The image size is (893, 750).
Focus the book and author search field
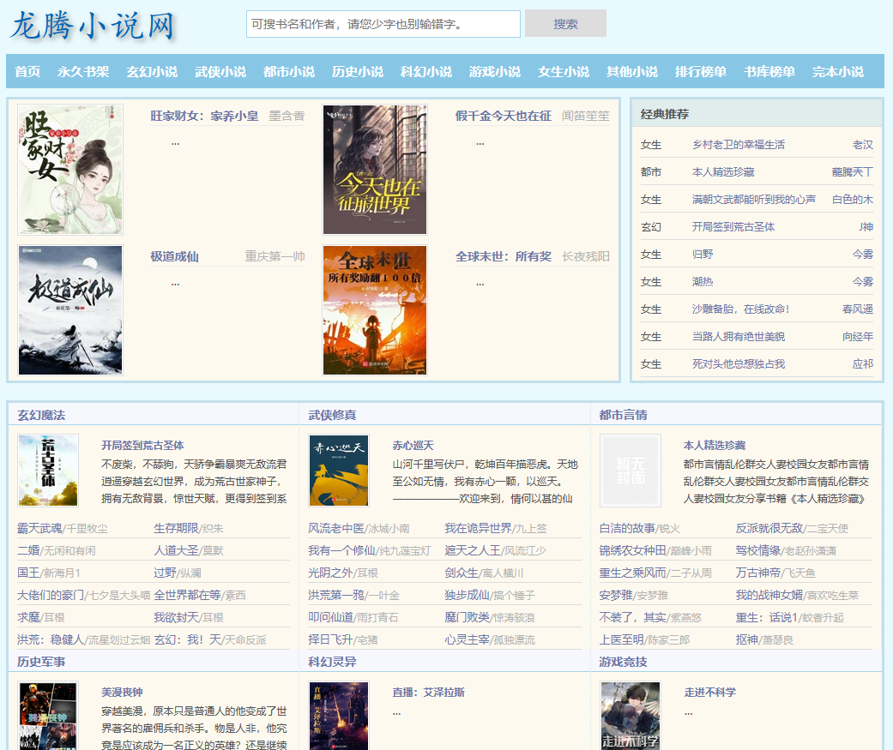coord(383,24)
